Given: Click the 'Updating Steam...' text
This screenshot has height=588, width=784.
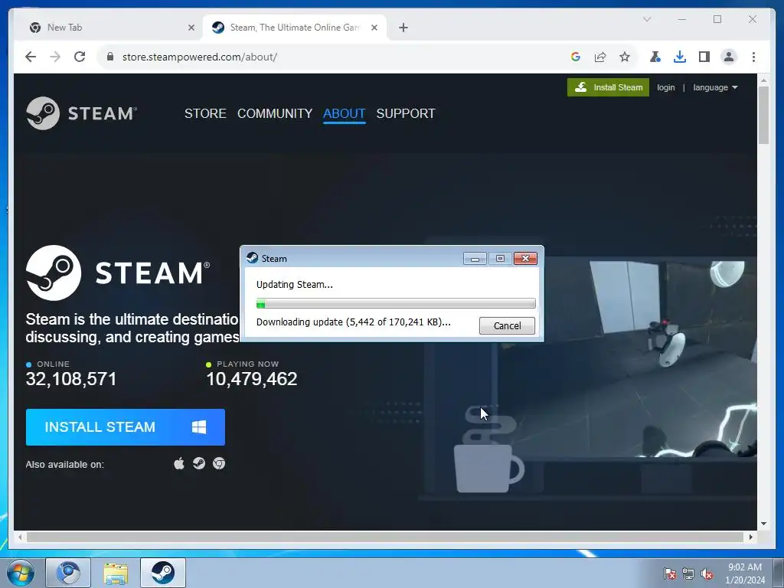Looking at the screenshot, I should tap(295, 285).
